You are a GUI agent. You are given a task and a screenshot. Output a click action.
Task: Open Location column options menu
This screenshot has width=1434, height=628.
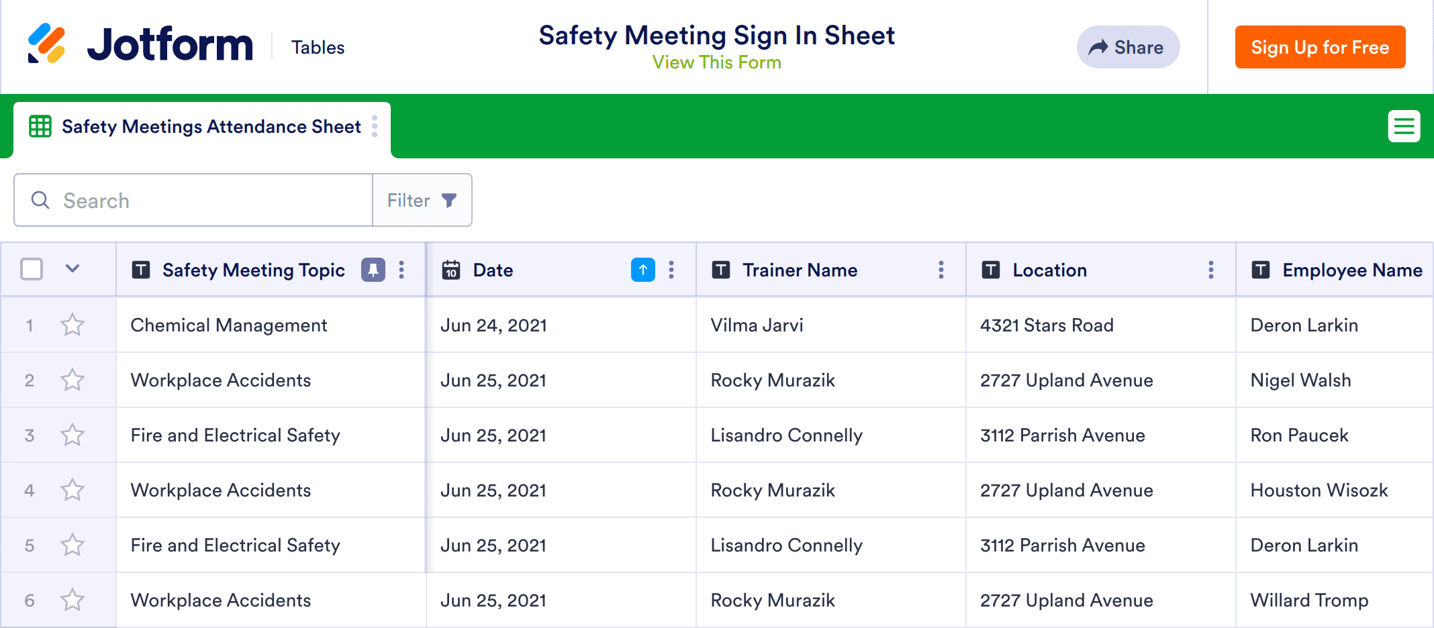[1210, 270]
